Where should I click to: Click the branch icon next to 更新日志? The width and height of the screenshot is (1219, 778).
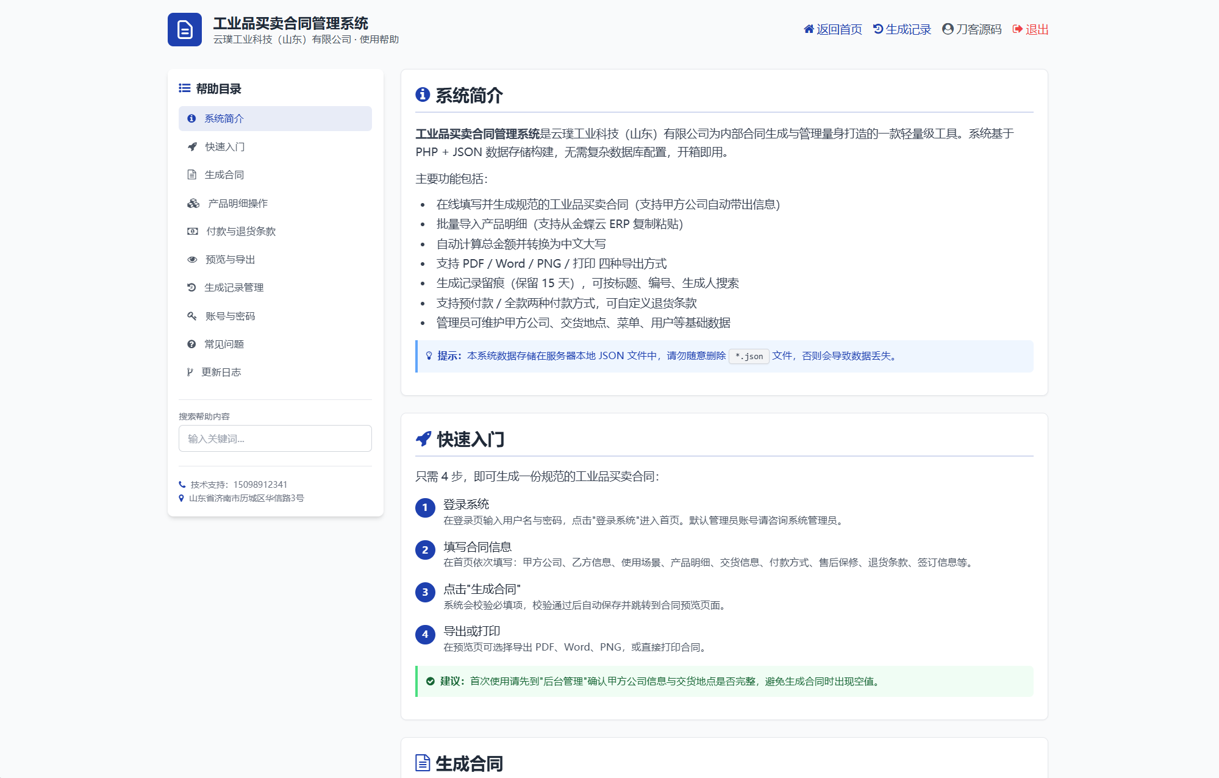coord(190,373)
